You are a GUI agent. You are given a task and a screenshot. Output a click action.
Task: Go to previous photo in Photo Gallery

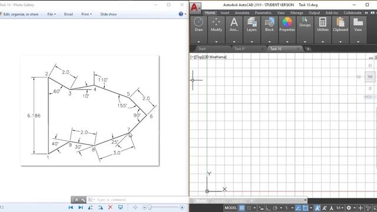[x=71, y=207]
